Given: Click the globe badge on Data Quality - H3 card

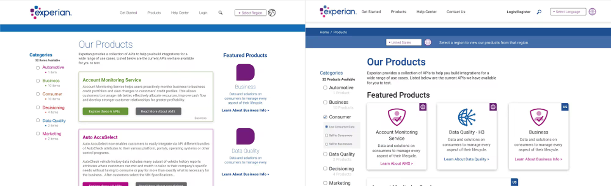Looking at the screenshot, I should 493,107.
